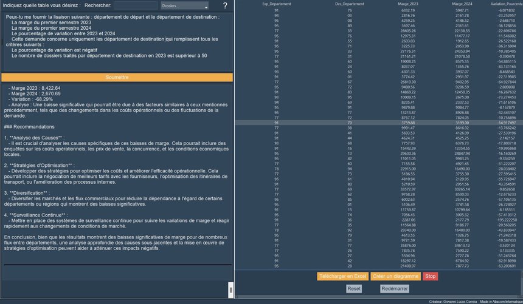Image resolution: width=523 pixels, height=304 pixels.
Task: Click '- Marge 2023 : 8,422.64' line
Action: tap(34, 88)
